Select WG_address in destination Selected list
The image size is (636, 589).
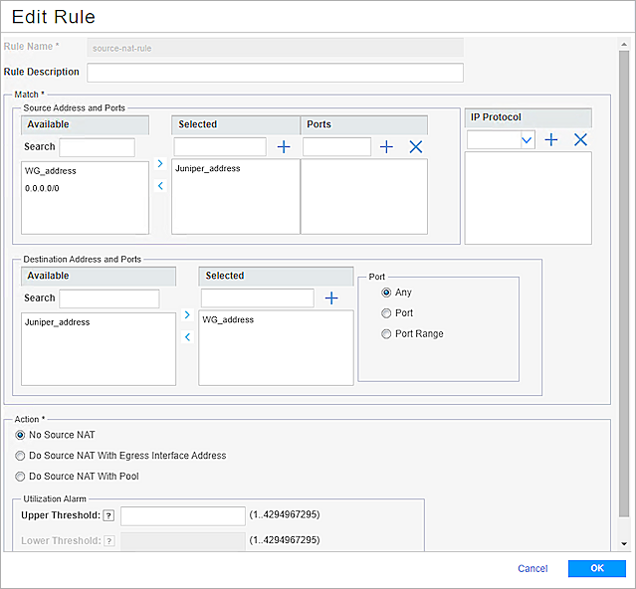228,319
